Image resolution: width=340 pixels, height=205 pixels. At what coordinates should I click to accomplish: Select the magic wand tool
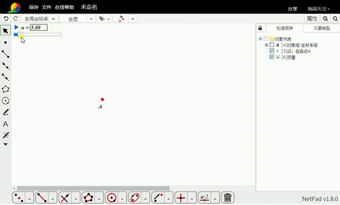pos(5,135)
